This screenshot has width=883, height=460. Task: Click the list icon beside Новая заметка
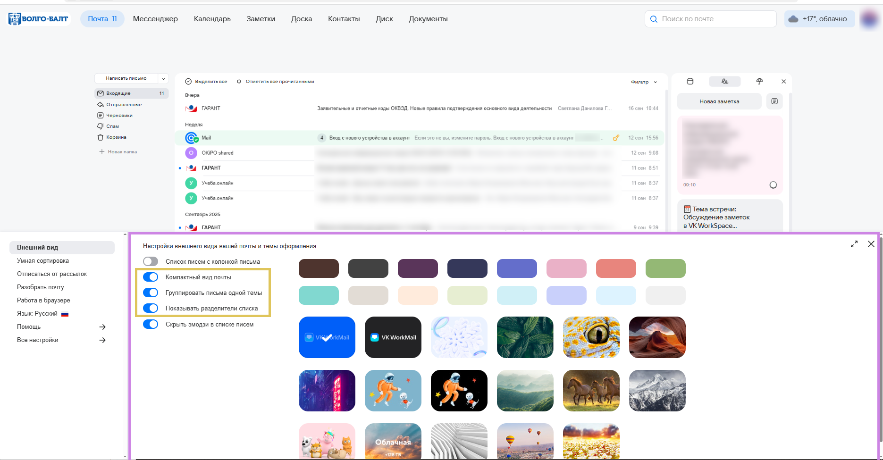click(774, 101)
